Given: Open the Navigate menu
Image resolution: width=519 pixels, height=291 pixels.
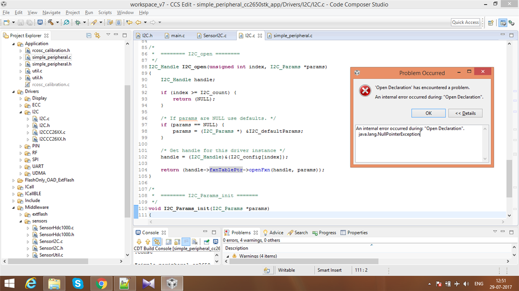Looking at the screenshot, I should [51, 13].
